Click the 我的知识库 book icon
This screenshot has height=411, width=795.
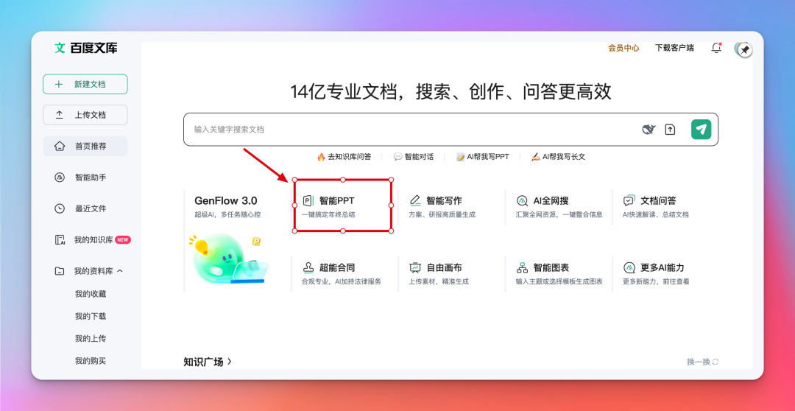60,240
